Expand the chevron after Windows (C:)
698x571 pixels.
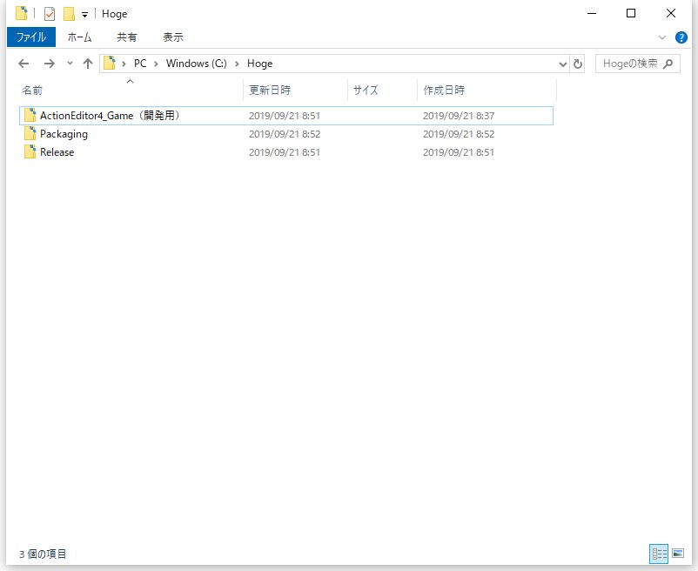238,64
